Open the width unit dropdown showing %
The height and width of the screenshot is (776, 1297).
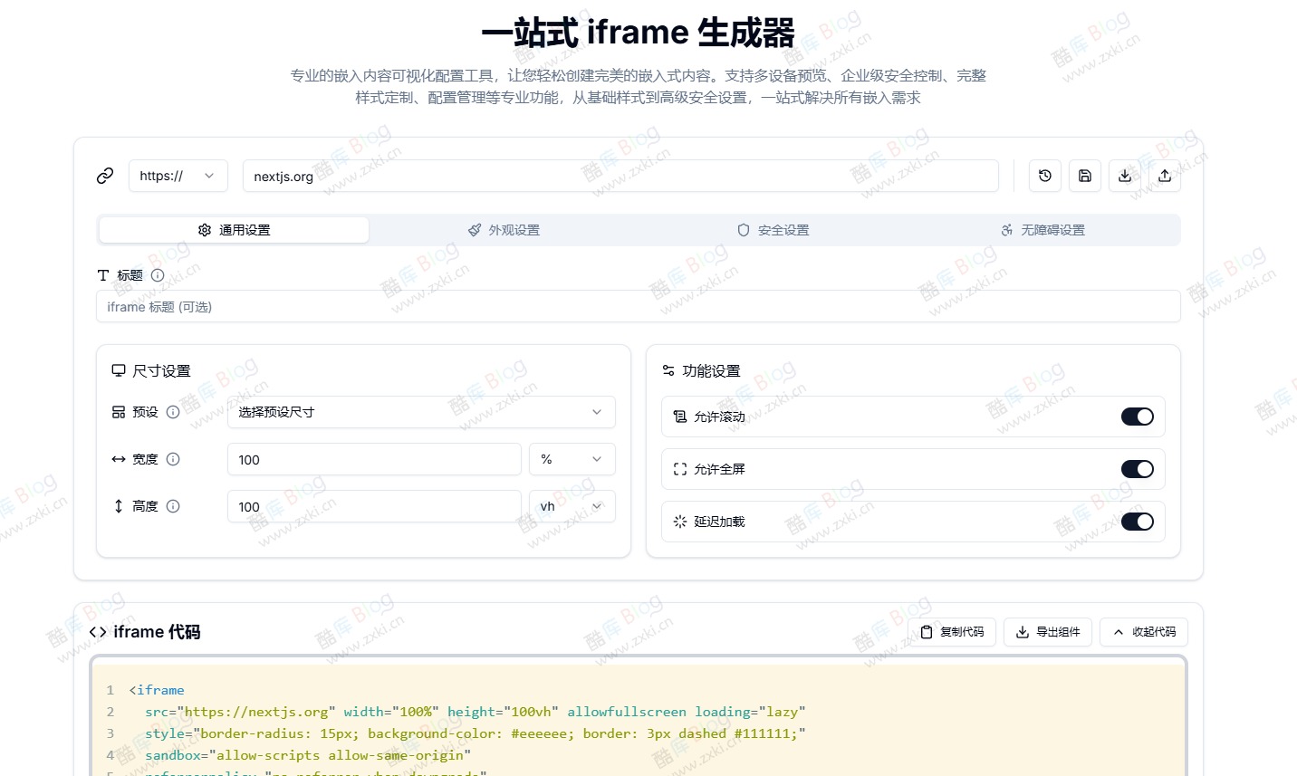[x=572, y=459]
